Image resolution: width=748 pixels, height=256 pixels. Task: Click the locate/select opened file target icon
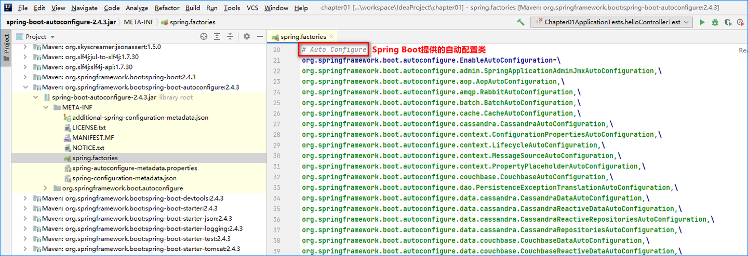pyautogui.click(x=204, y=36)
